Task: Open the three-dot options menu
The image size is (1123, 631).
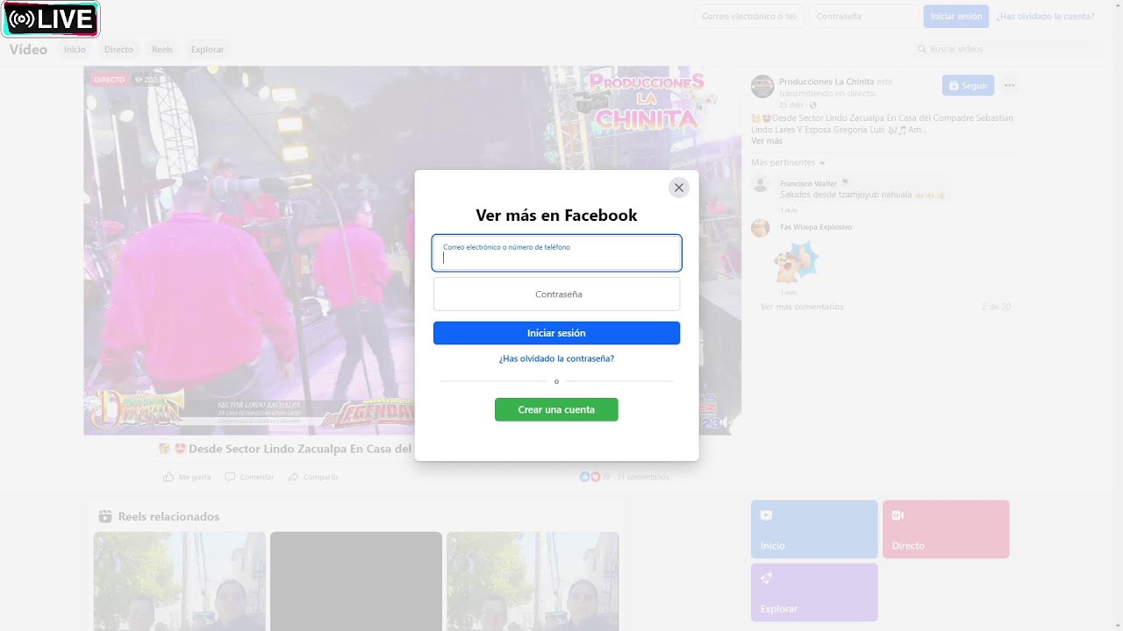Action: 1010,85
